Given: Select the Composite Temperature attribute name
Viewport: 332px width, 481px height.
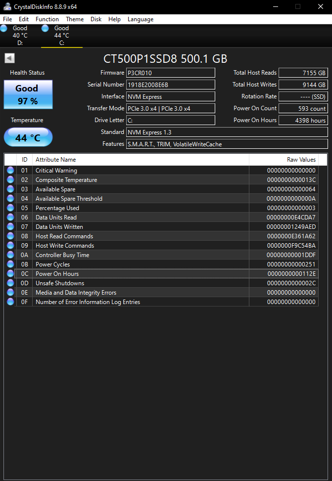Looking at the screenshot, I should (66, 180).
